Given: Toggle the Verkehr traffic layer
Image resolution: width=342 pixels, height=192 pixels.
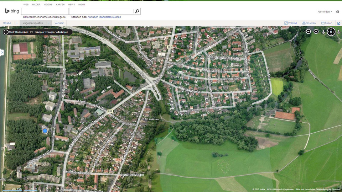Looking at the screenshot, I should (59, 23).
